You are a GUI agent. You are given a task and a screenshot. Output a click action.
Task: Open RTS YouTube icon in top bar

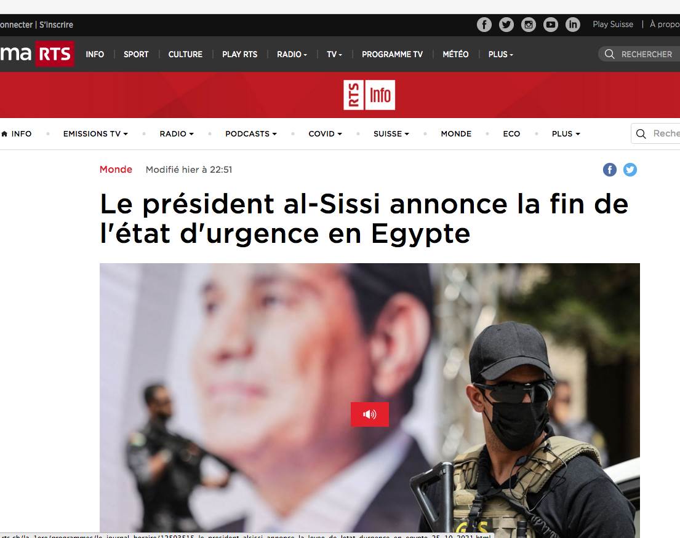point(550,25)
